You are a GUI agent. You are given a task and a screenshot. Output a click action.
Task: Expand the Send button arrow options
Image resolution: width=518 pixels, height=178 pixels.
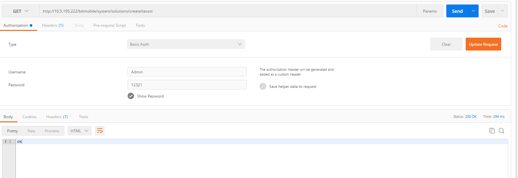click(x=473, y=11)
